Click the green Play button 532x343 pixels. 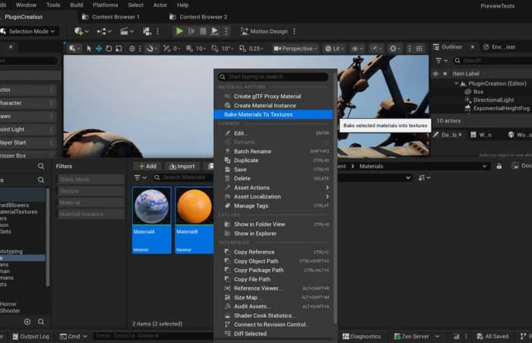point(179,31)
